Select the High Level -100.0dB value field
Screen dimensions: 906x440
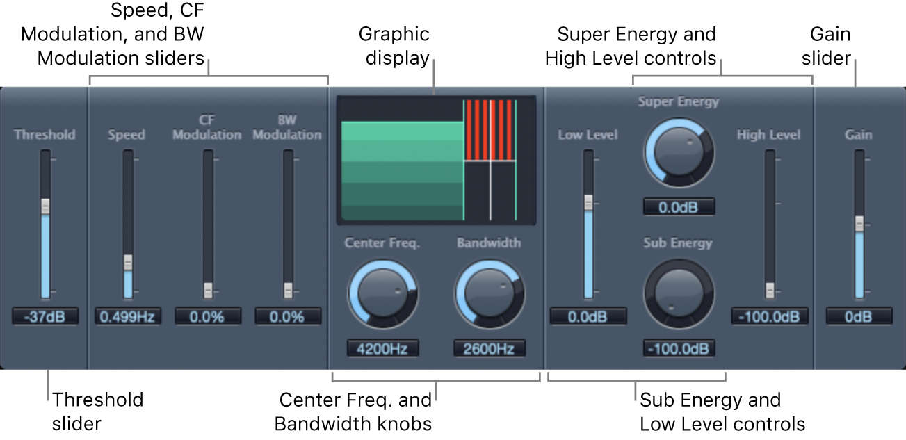(770, 316)
